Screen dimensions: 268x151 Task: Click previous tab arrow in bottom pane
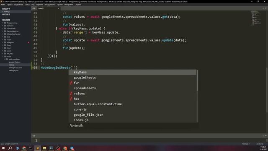pyautogui.click(x=33, y=136)
